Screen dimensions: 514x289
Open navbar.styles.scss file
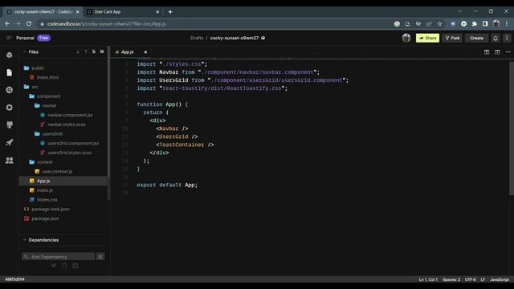(66, 124)
